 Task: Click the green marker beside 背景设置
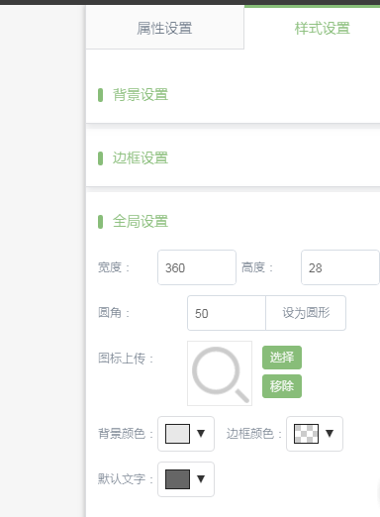tap(101, 95)
